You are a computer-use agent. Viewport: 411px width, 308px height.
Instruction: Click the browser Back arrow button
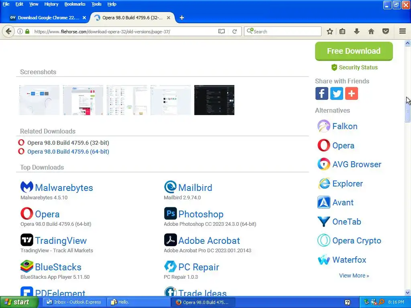point(8,31)
